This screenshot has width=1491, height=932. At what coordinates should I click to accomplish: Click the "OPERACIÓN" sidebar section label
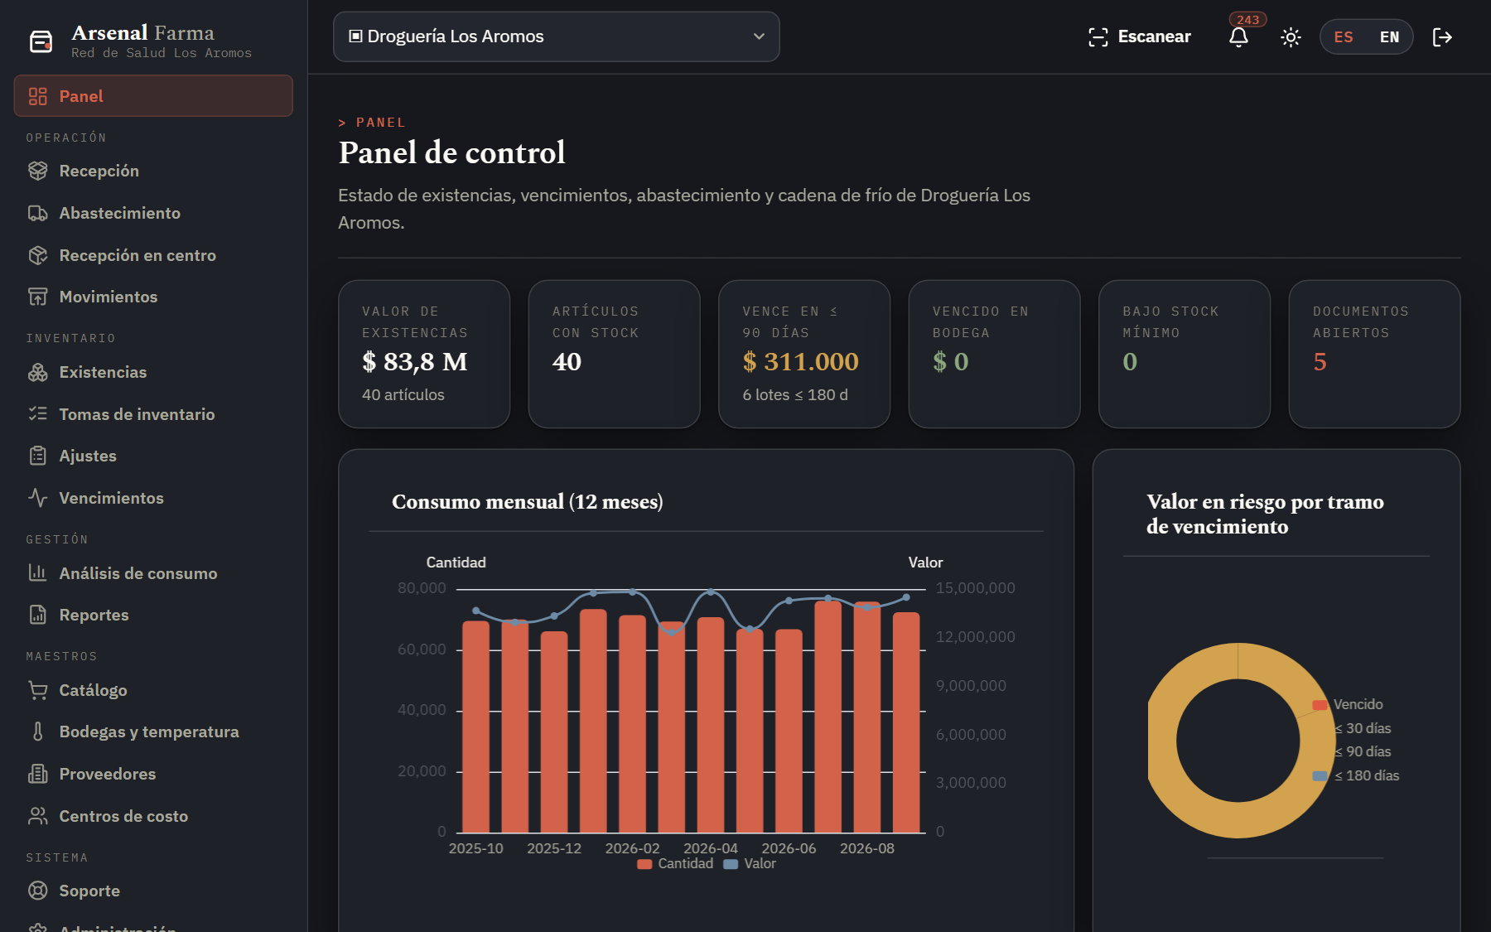(x=66, y=138)
